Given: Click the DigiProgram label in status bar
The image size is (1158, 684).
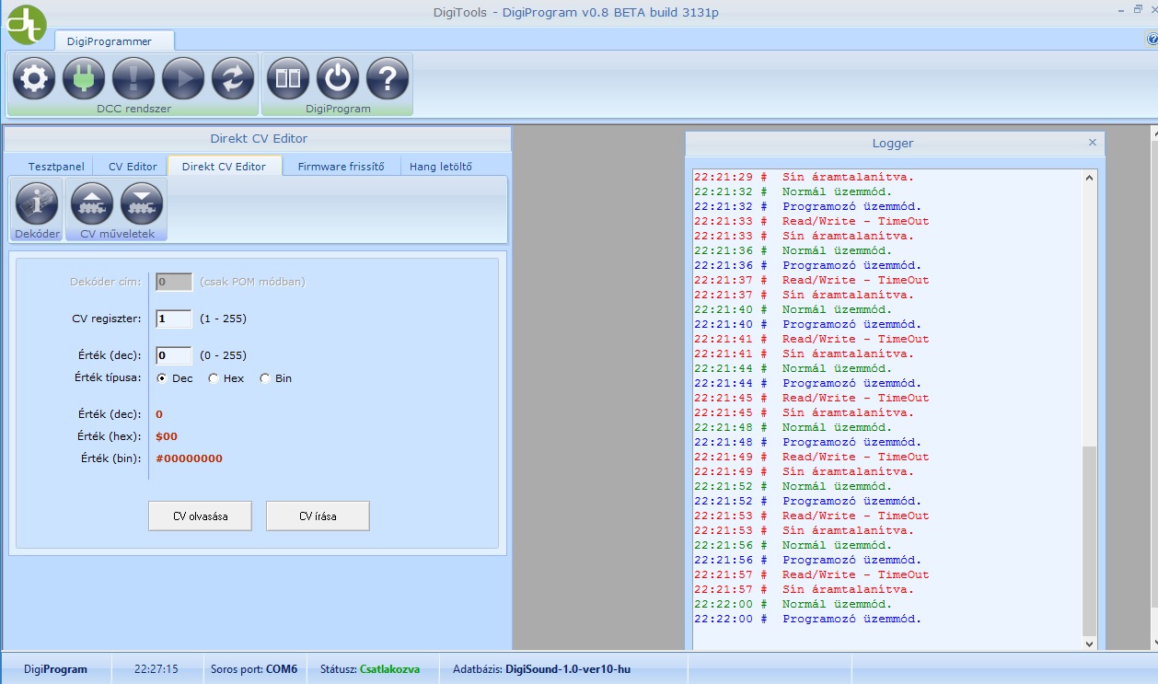Looking at the screenshot, I should pos(56,669).
